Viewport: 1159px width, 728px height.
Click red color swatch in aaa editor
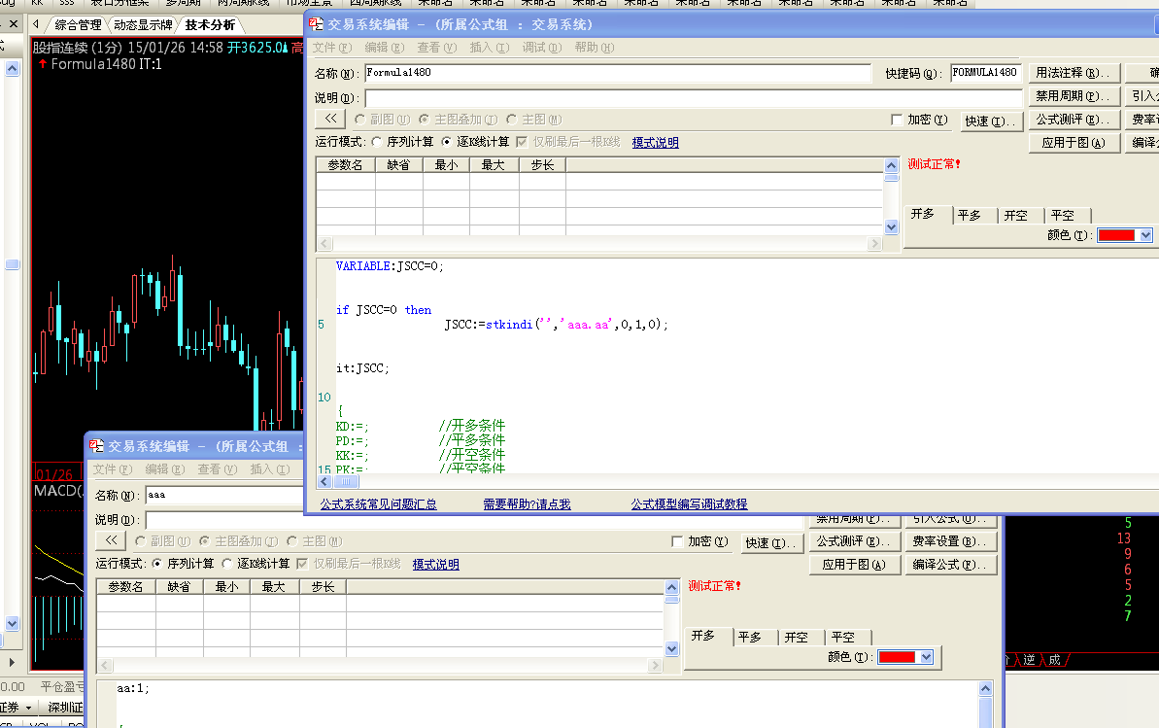(x=898, y=657)
